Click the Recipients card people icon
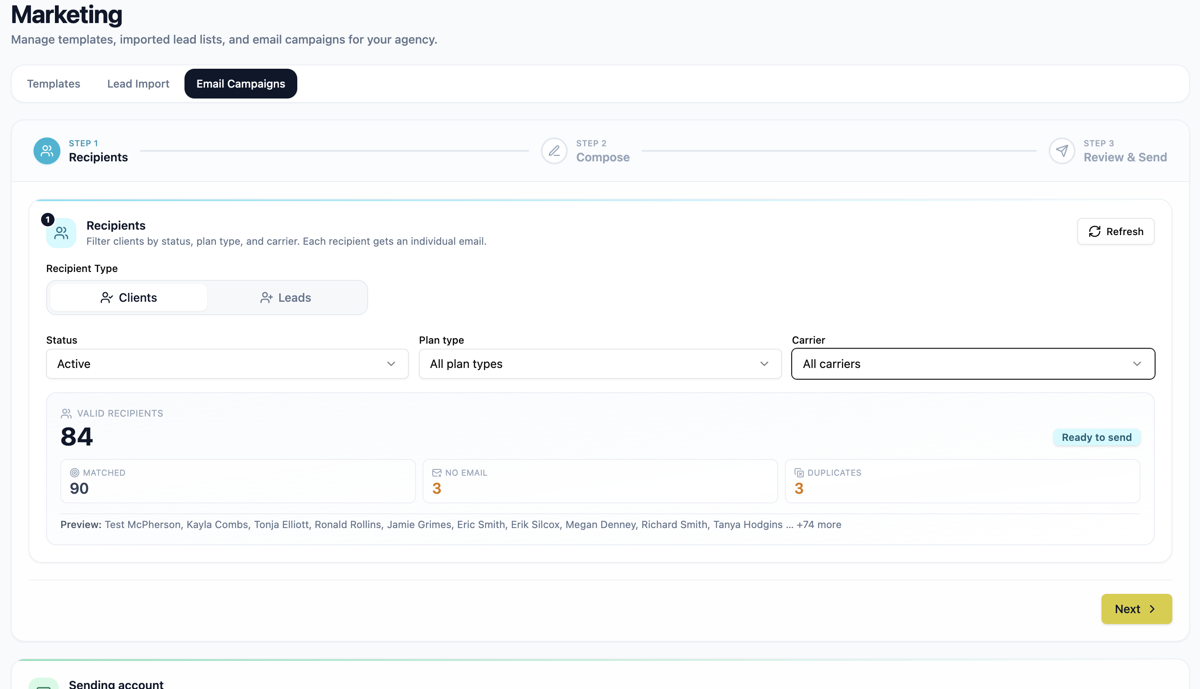Viewport: 1200px width, 689px height. click(x=61, y=233)
